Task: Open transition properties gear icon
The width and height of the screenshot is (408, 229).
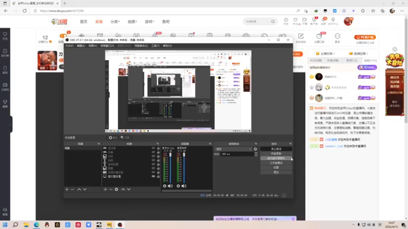Action: (x=256, y=149)
